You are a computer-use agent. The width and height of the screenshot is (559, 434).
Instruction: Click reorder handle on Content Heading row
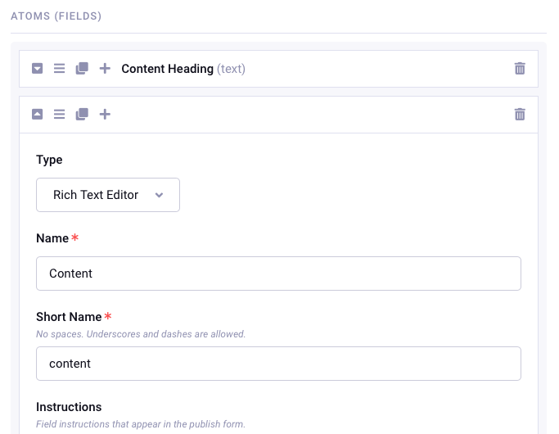[x=59, y=69]
